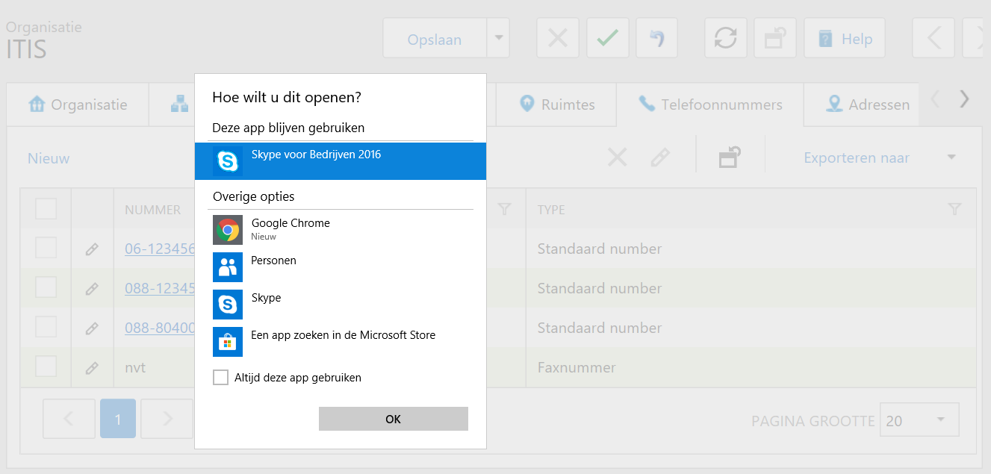
Task: Confirm with the OK button
Action: (x=393, y=420)
